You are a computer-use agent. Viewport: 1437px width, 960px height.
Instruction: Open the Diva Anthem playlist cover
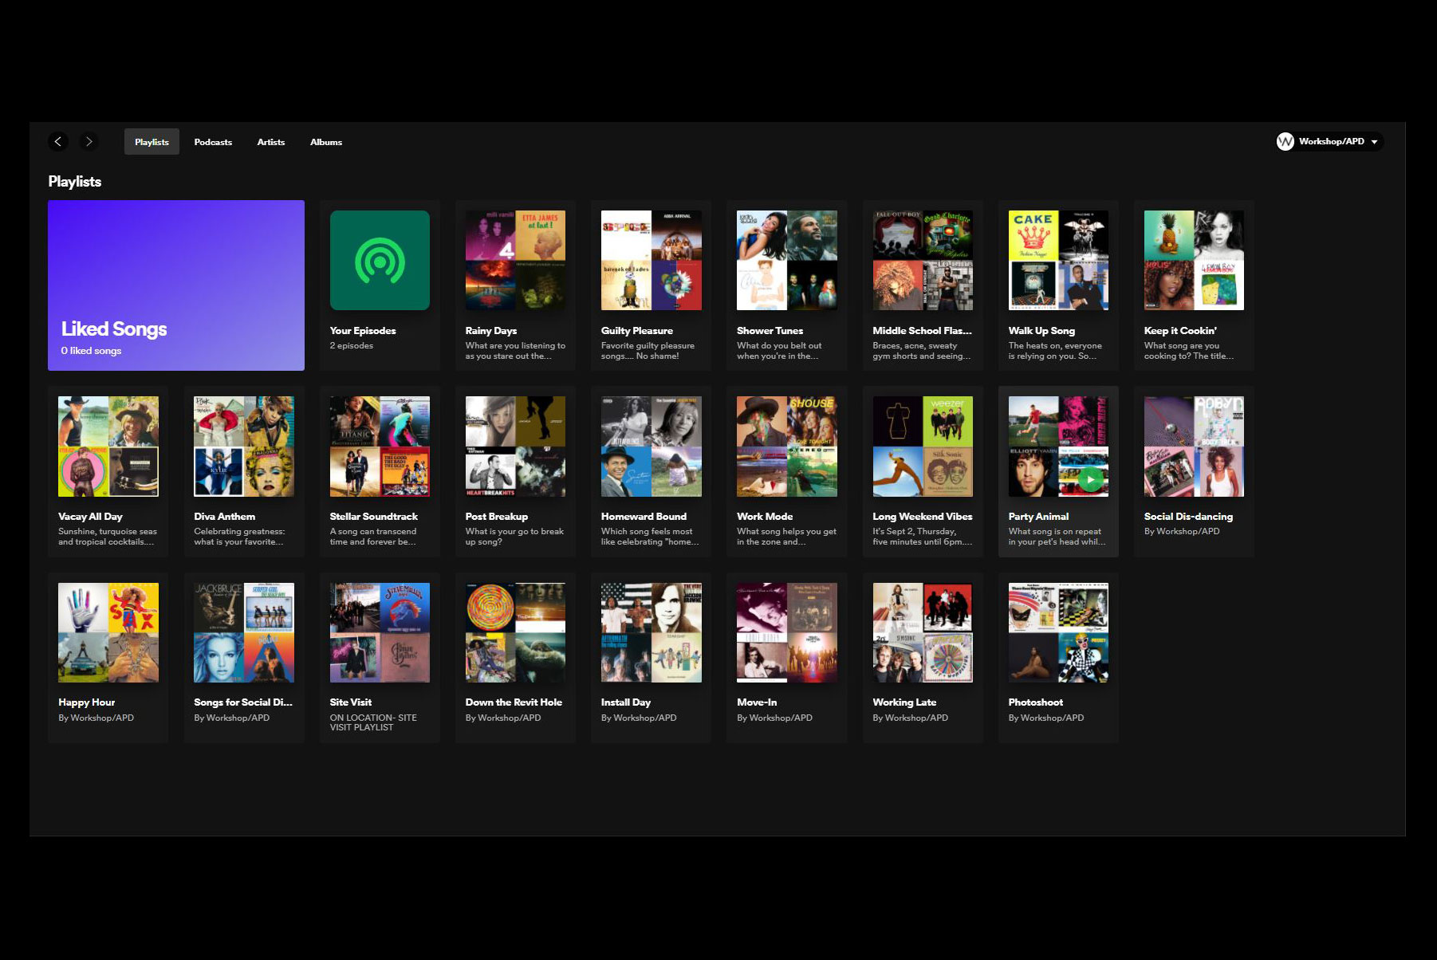click(x=244, y=447)
